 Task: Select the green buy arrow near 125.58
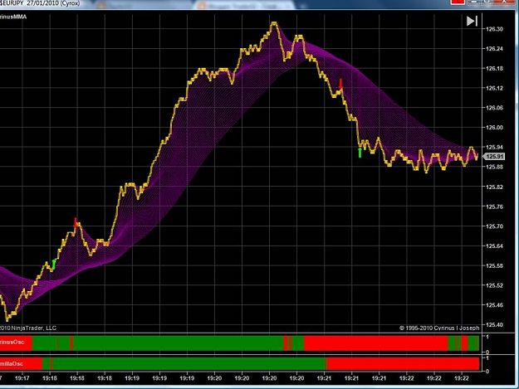click(x=54, y=265)
